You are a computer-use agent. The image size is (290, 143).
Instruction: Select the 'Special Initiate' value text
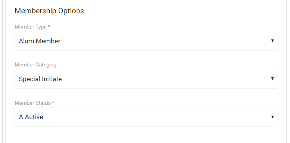[x=40, y=79]
